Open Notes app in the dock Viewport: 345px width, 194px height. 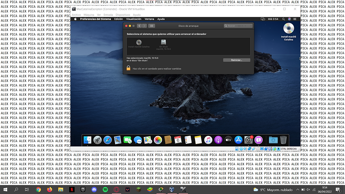[x=198, y=140]
